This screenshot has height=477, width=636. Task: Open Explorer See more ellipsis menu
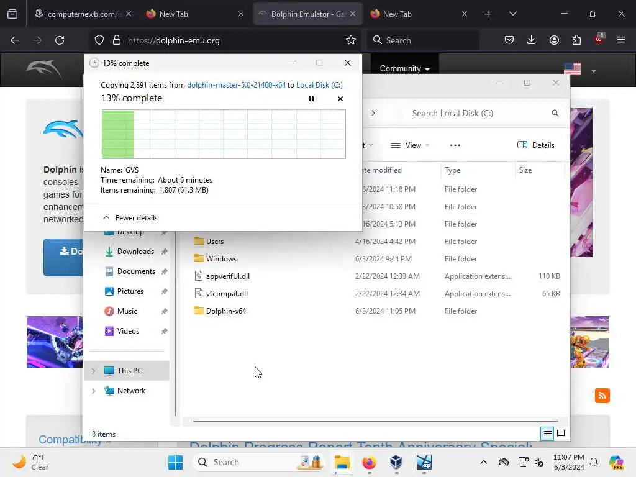(455, 145)
